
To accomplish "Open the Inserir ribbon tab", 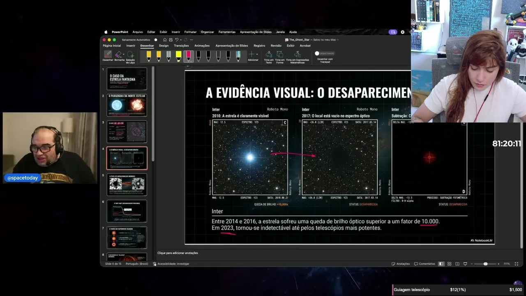I will click(x=131, y=46).
